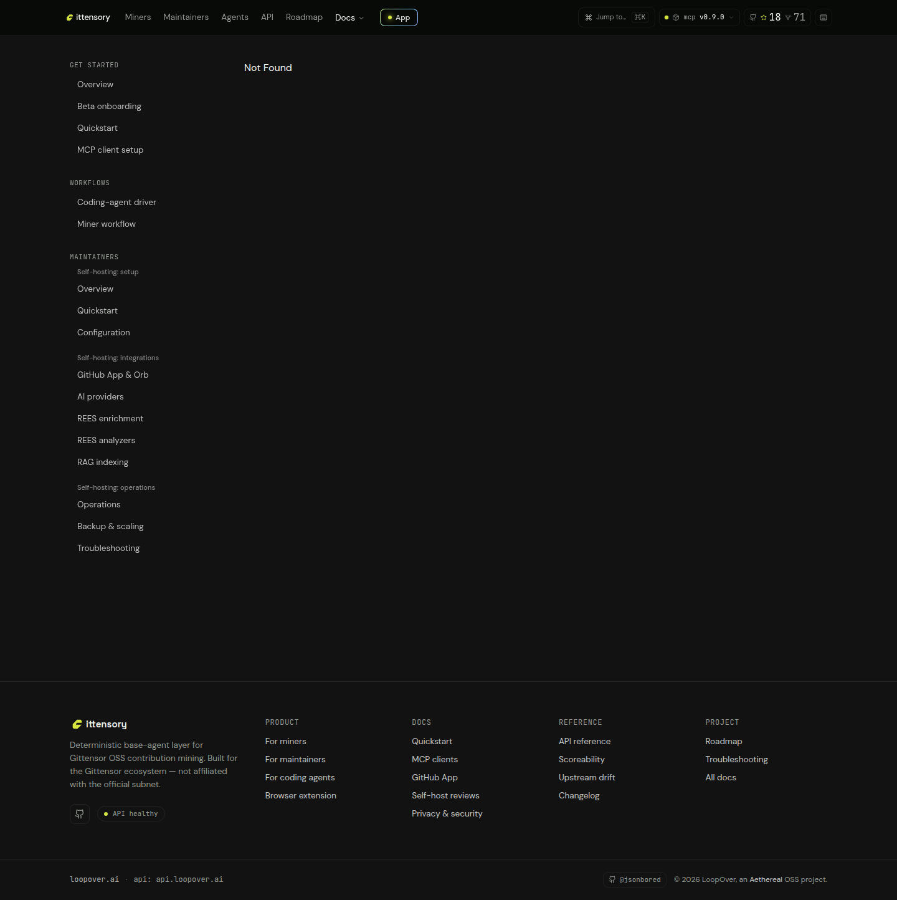Go to Miners in the top navigation
Image resolution: width=897 pixels, height=900 pixels.
(x=138, y=17)
